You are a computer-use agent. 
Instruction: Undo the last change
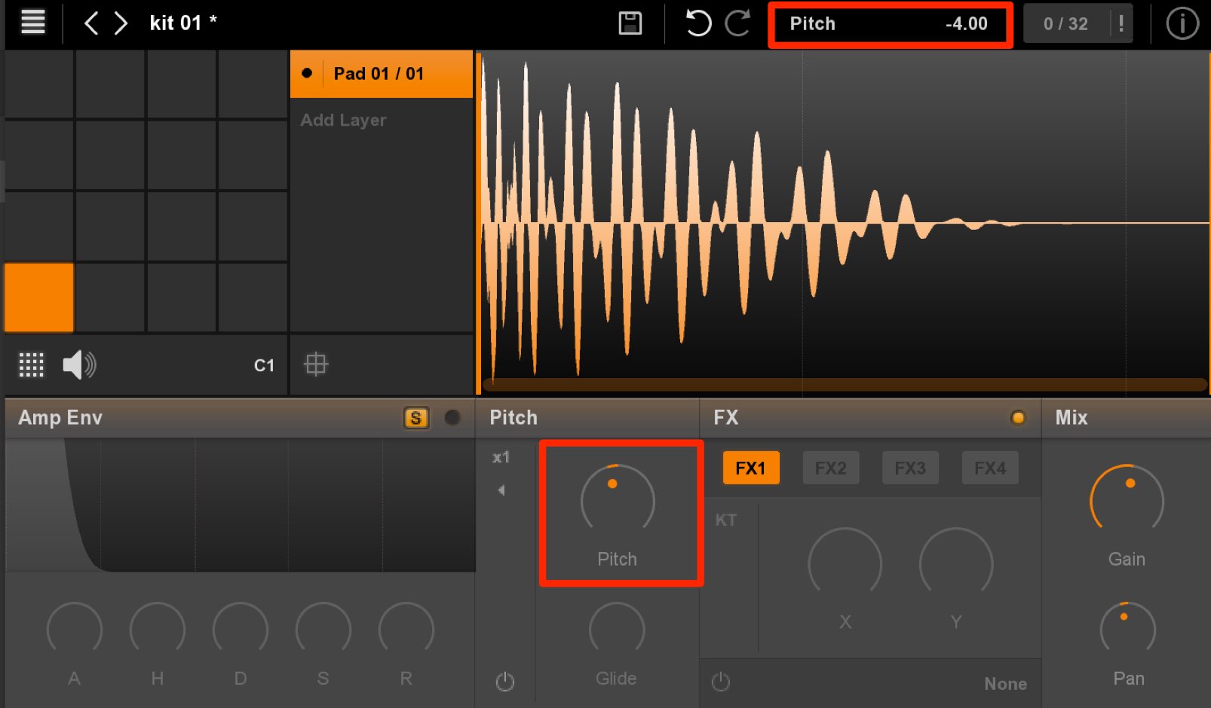point(697,23)
